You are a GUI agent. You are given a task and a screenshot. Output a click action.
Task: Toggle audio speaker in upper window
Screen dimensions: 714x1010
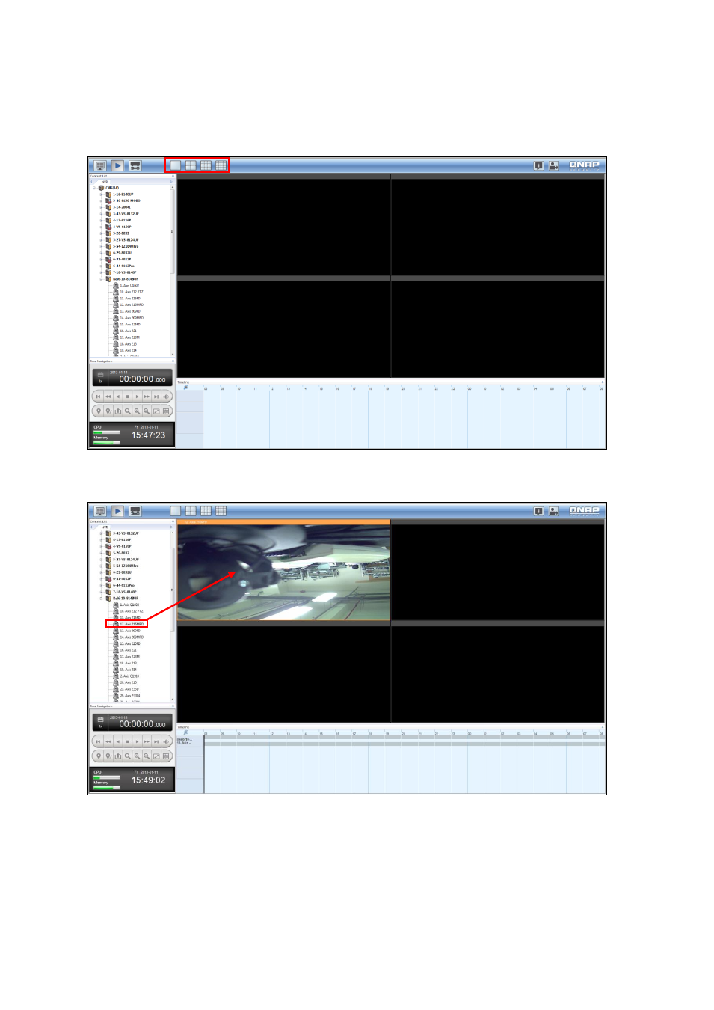[x=166, y=397]
